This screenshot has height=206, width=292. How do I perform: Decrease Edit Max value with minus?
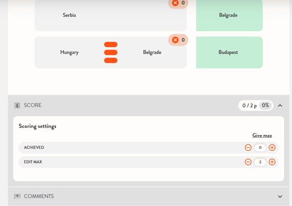pos(248,162)
